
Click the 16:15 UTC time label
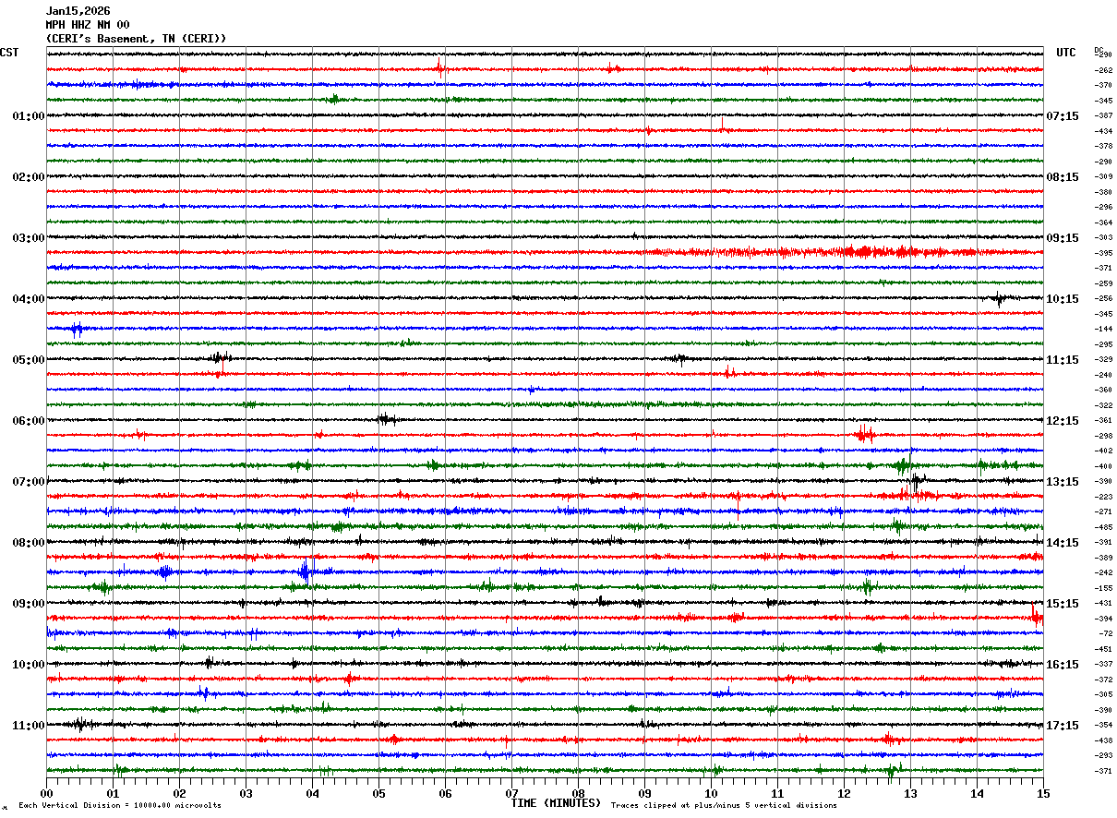click(x=1063, y=665)
